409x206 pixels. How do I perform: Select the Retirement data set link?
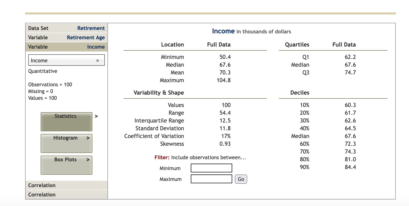tap(91, 28)
